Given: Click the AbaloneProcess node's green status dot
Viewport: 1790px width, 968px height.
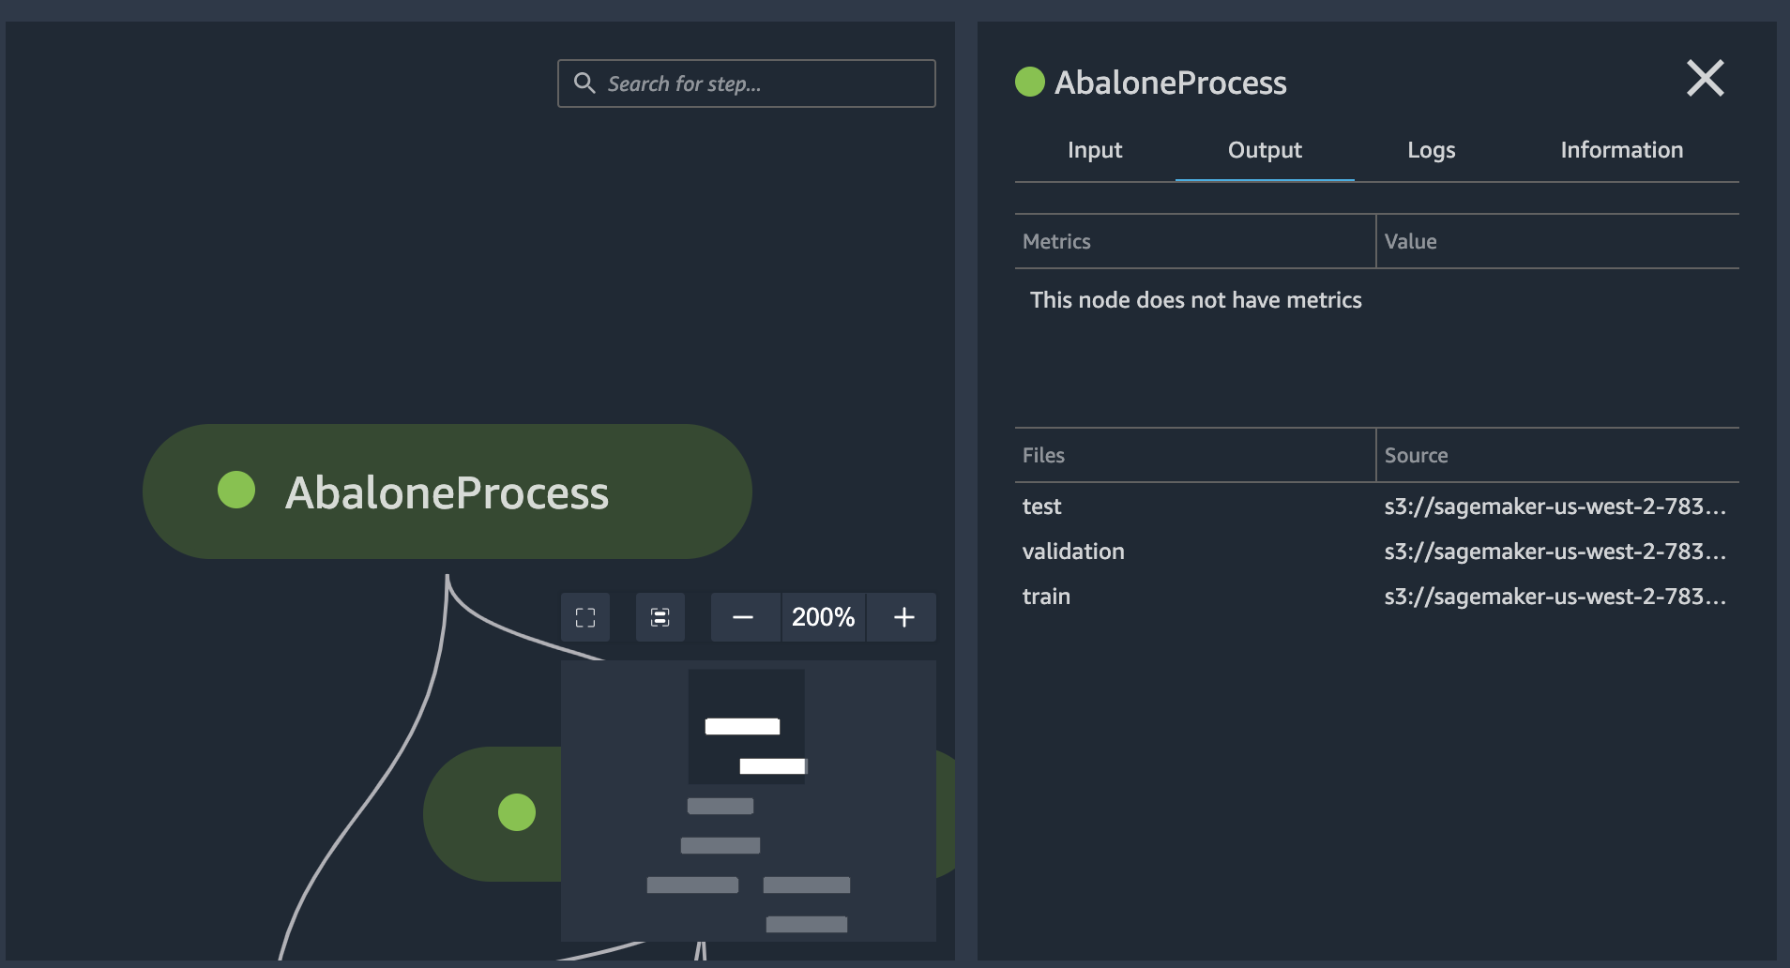Looking at the screenshot, I should pyautogui.click(x=236, y=490).
